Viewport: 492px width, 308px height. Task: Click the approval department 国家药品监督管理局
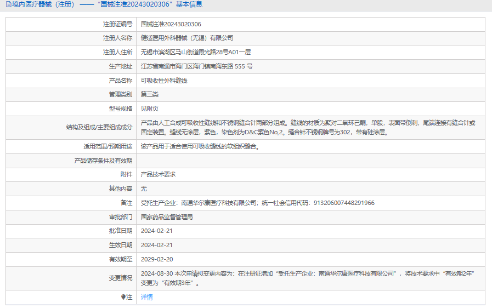pyautogui.click(x=167, y=217)
